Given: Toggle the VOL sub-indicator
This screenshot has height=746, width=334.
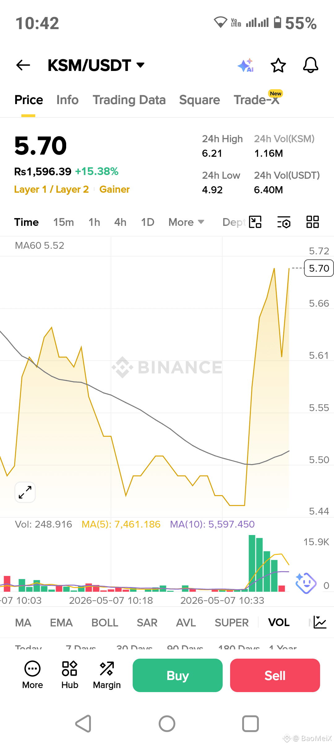Looking at the screenshot, I should pos(279,622).
